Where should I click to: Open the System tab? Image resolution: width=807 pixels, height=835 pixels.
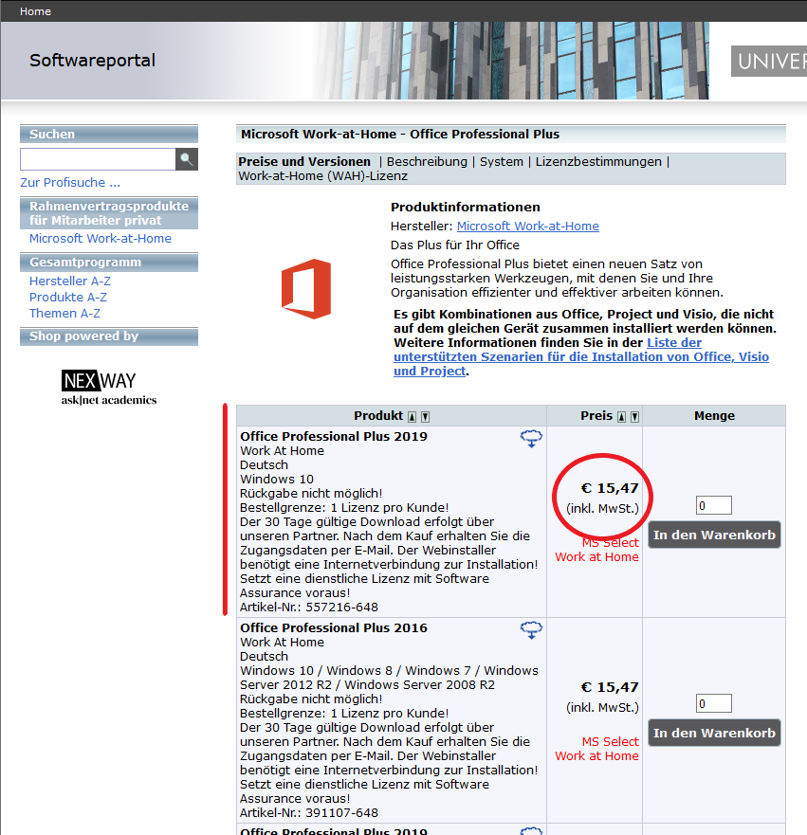[x=502, y=162]
